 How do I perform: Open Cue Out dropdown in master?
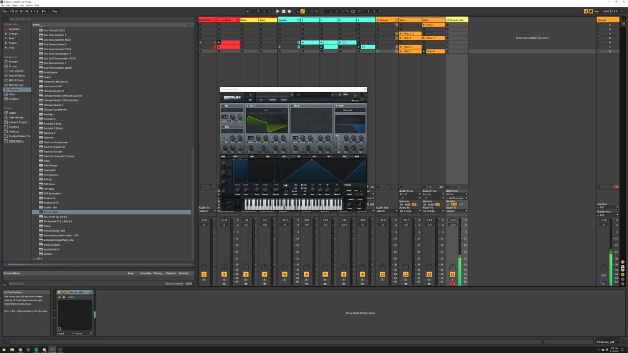point(608,207)
